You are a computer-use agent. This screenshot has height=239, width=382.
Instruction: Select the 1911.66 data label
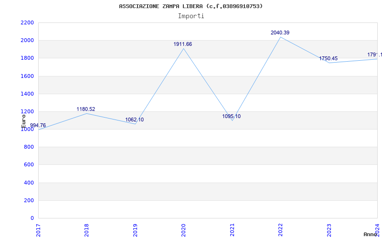[183, 44]
